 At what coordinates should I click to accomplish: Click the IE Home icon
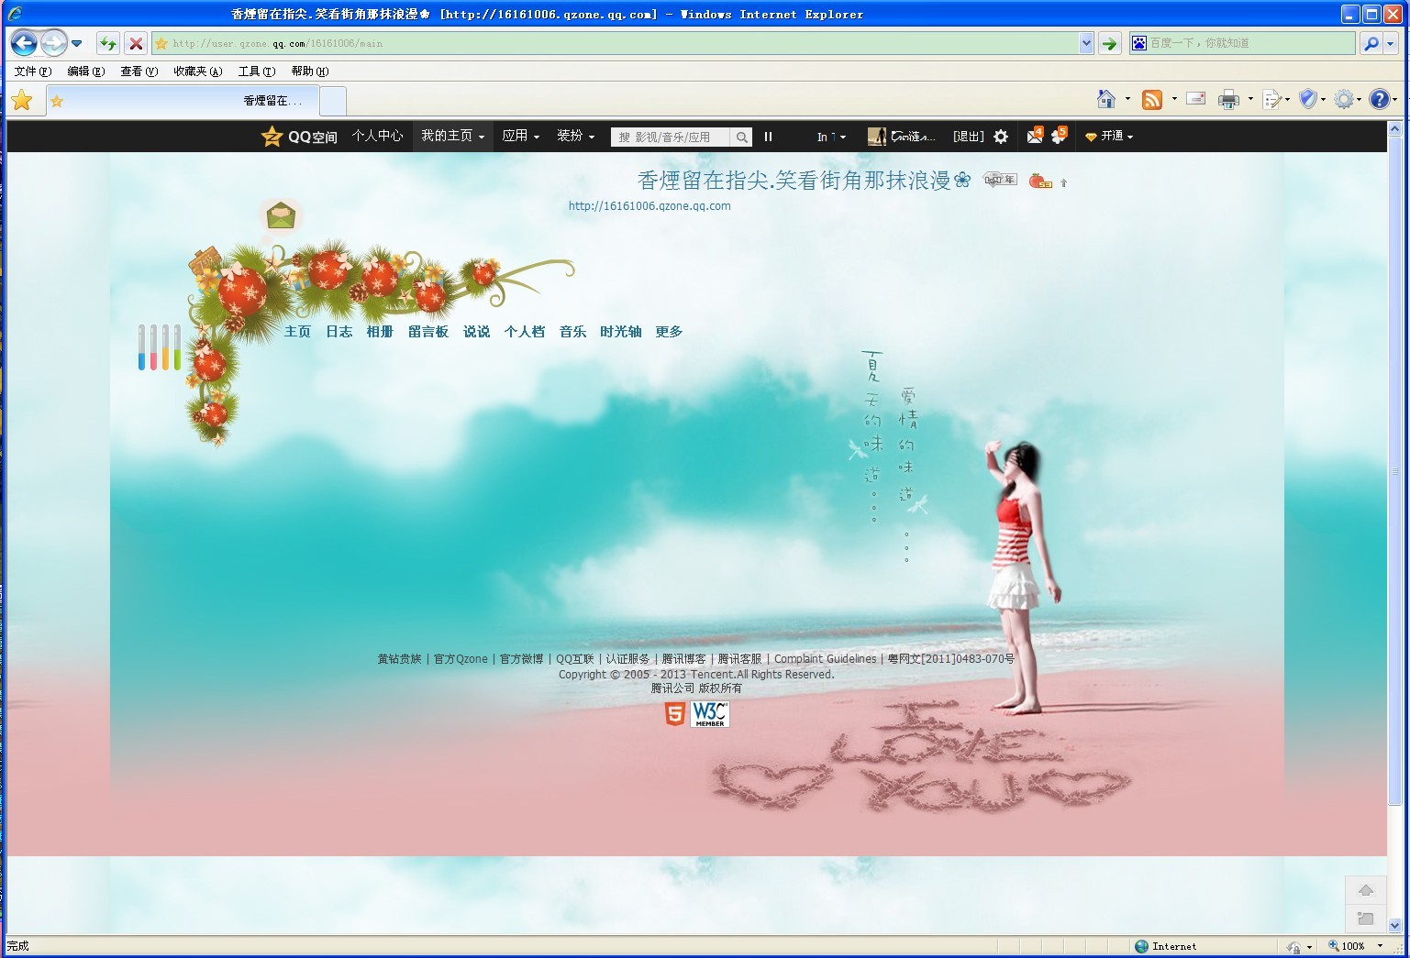click(1106, 99)
